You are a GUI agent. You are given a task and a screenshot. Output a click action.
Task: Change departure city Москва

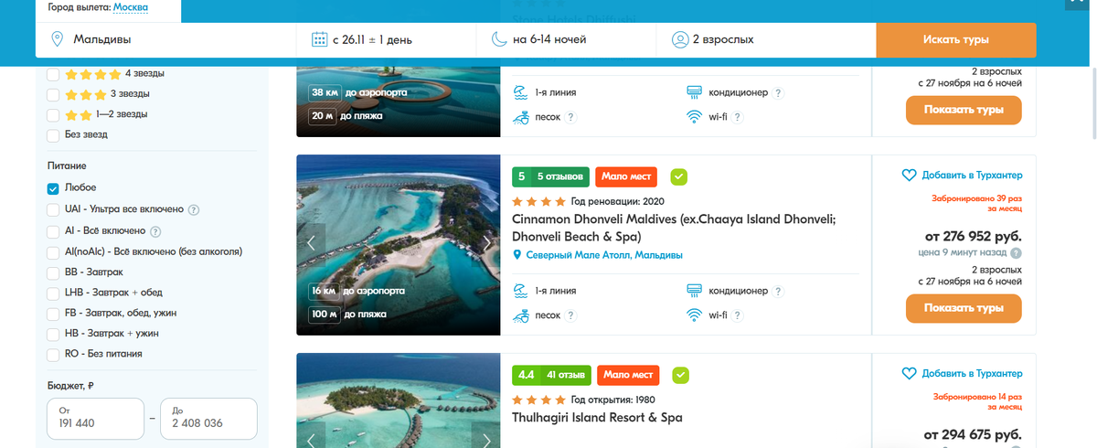pos(131,7)
